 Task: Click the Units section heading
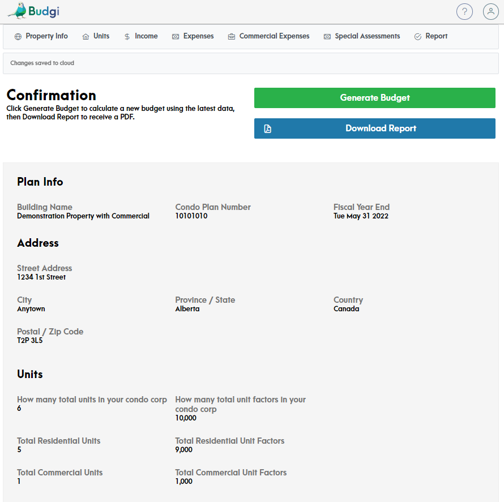coord(30,374)
